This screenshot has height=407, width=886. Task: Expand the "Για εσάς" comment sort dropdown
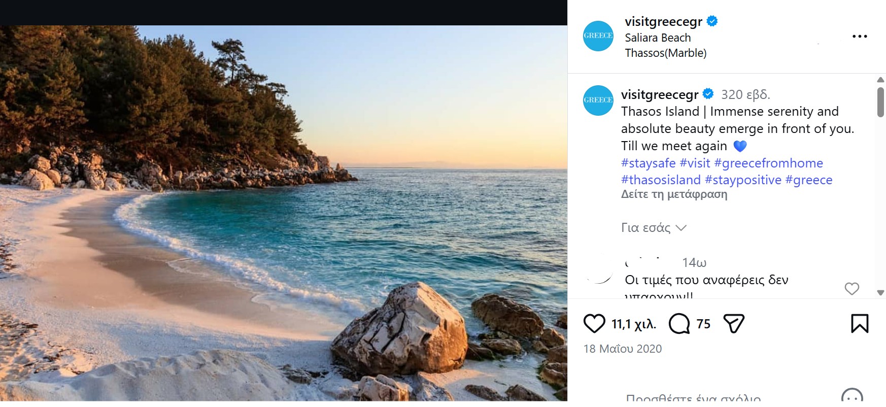(x=654, y=228)
